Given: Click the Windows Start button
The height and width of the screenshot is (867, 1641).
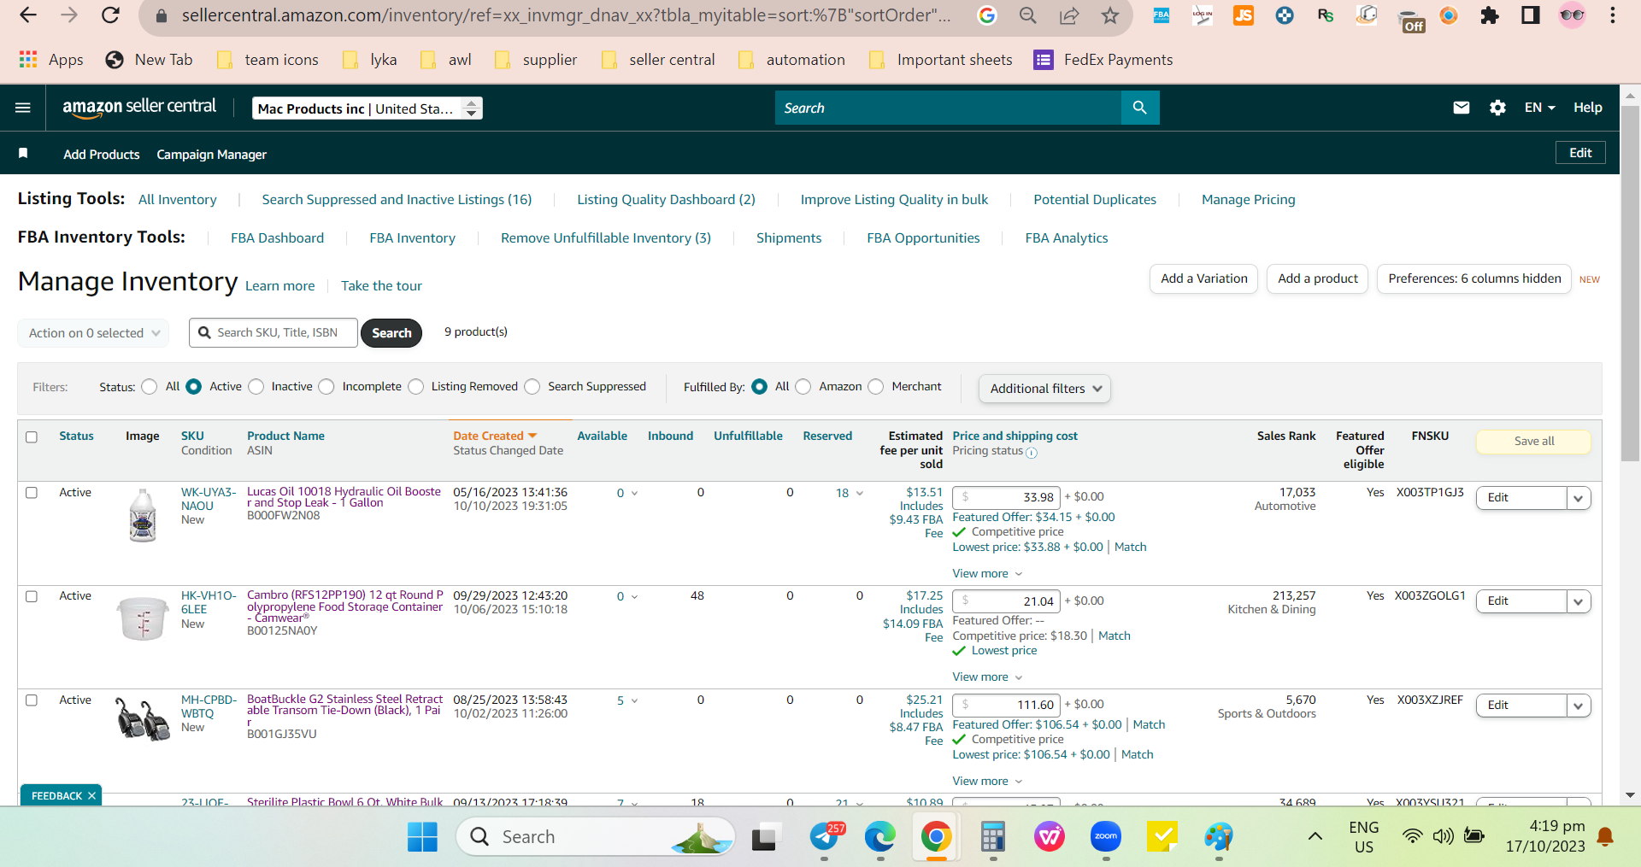Looking at the screenshot, I should tap(422, 837).
